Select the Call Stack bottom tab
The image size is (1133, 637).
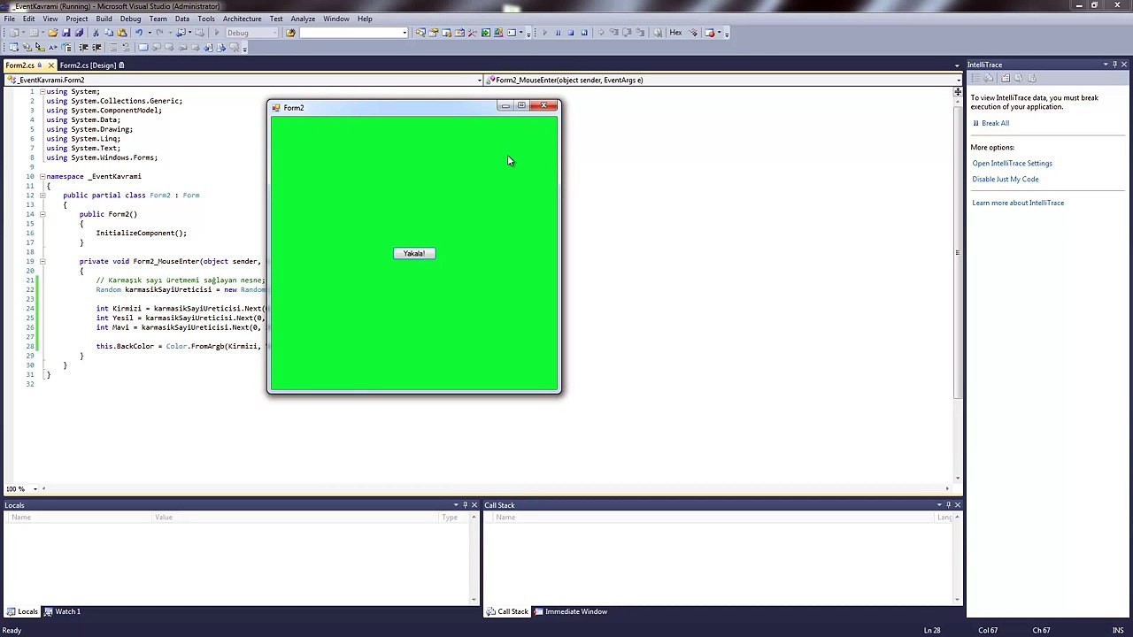507,611
